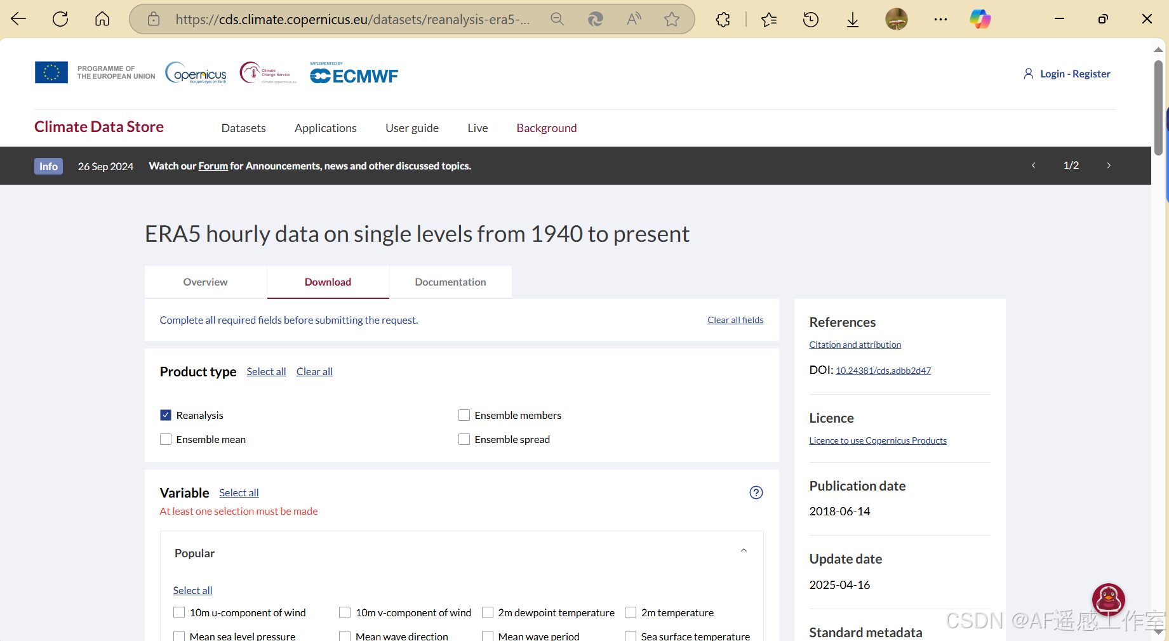Viewport: 1169px width, 641px height.
Task: Open the Datasets menu
Action: pos(244,128)
